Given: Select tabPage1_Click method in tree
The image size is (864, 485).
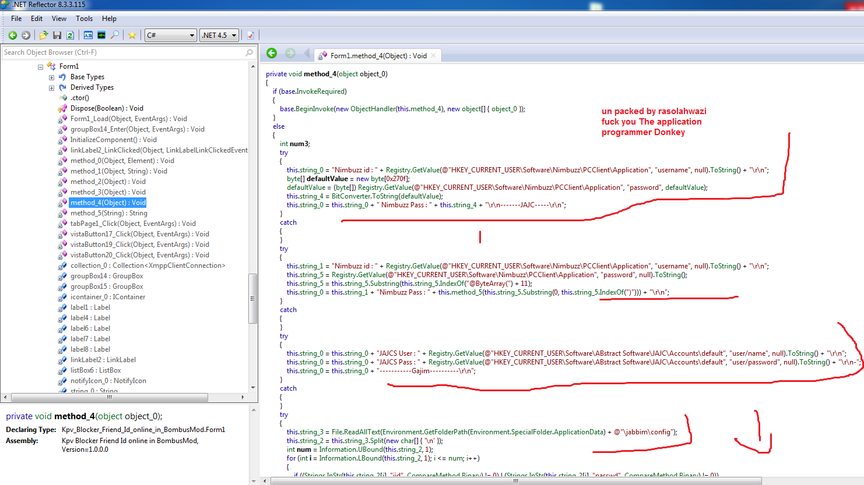Looking at the screenshot, I should point(133,224).
